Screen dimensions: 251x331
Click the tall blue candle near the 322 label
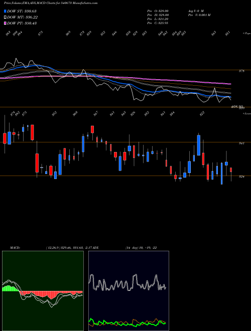[199, 145]
